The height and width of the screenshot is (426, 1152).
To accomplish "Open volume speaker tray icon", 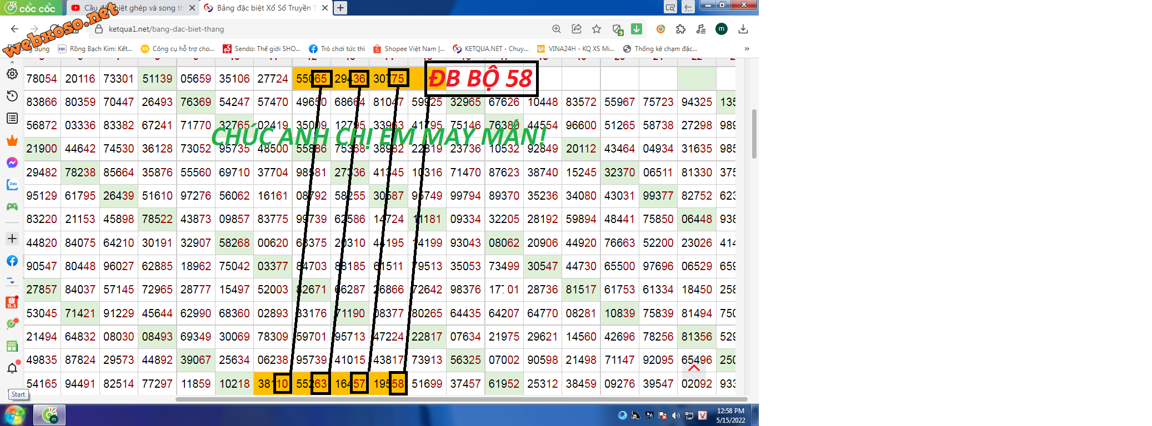I will pyautogui.click(x=675, y=415).
